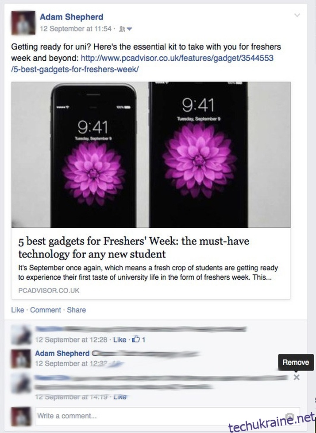
Task: Click the Write a comment field
Action: click(x=167, y=416)
